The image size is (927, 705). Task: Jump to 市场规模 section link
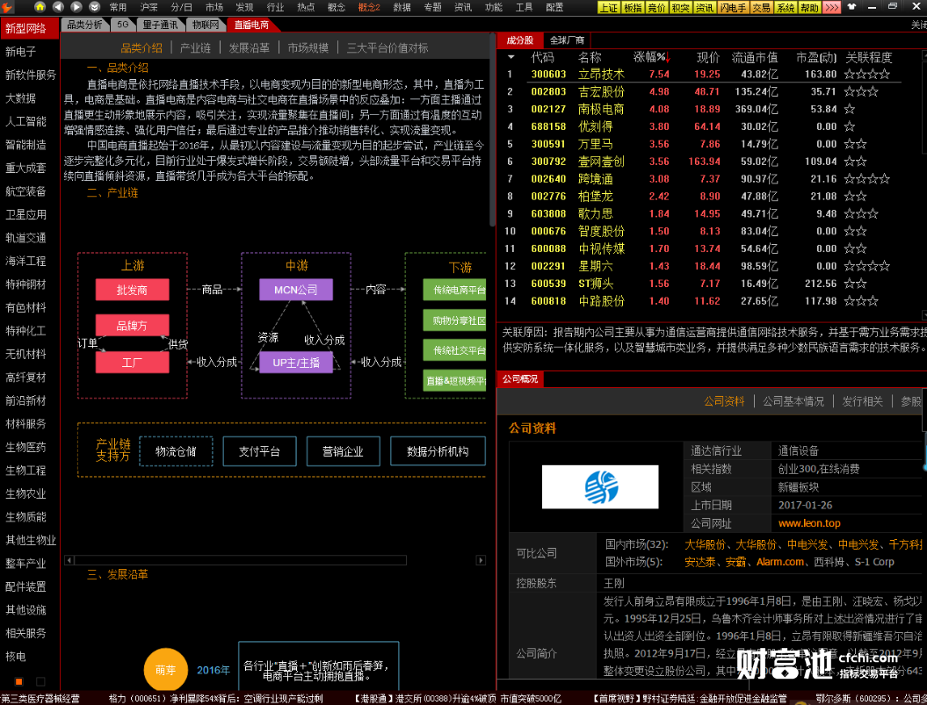308,48
